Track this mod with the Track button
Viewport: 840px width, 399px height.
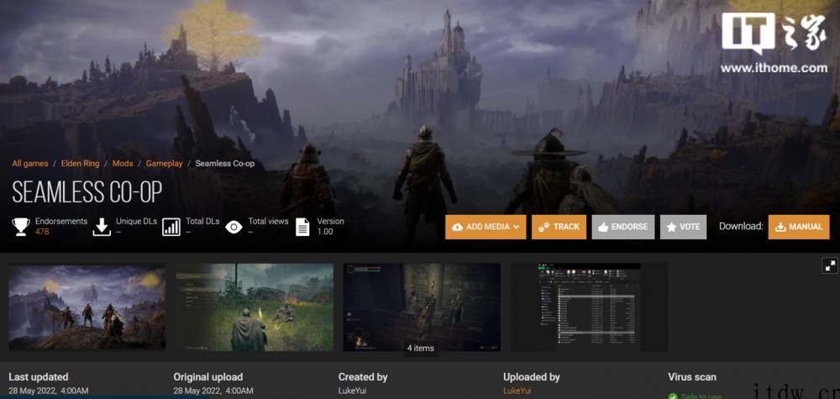click(x=559, y=227)
